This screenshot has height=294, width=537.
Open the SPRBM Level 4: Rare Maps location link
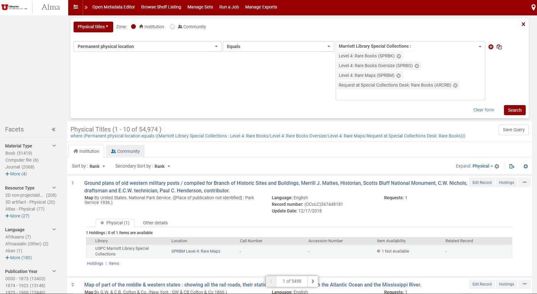tap(196, 251)
